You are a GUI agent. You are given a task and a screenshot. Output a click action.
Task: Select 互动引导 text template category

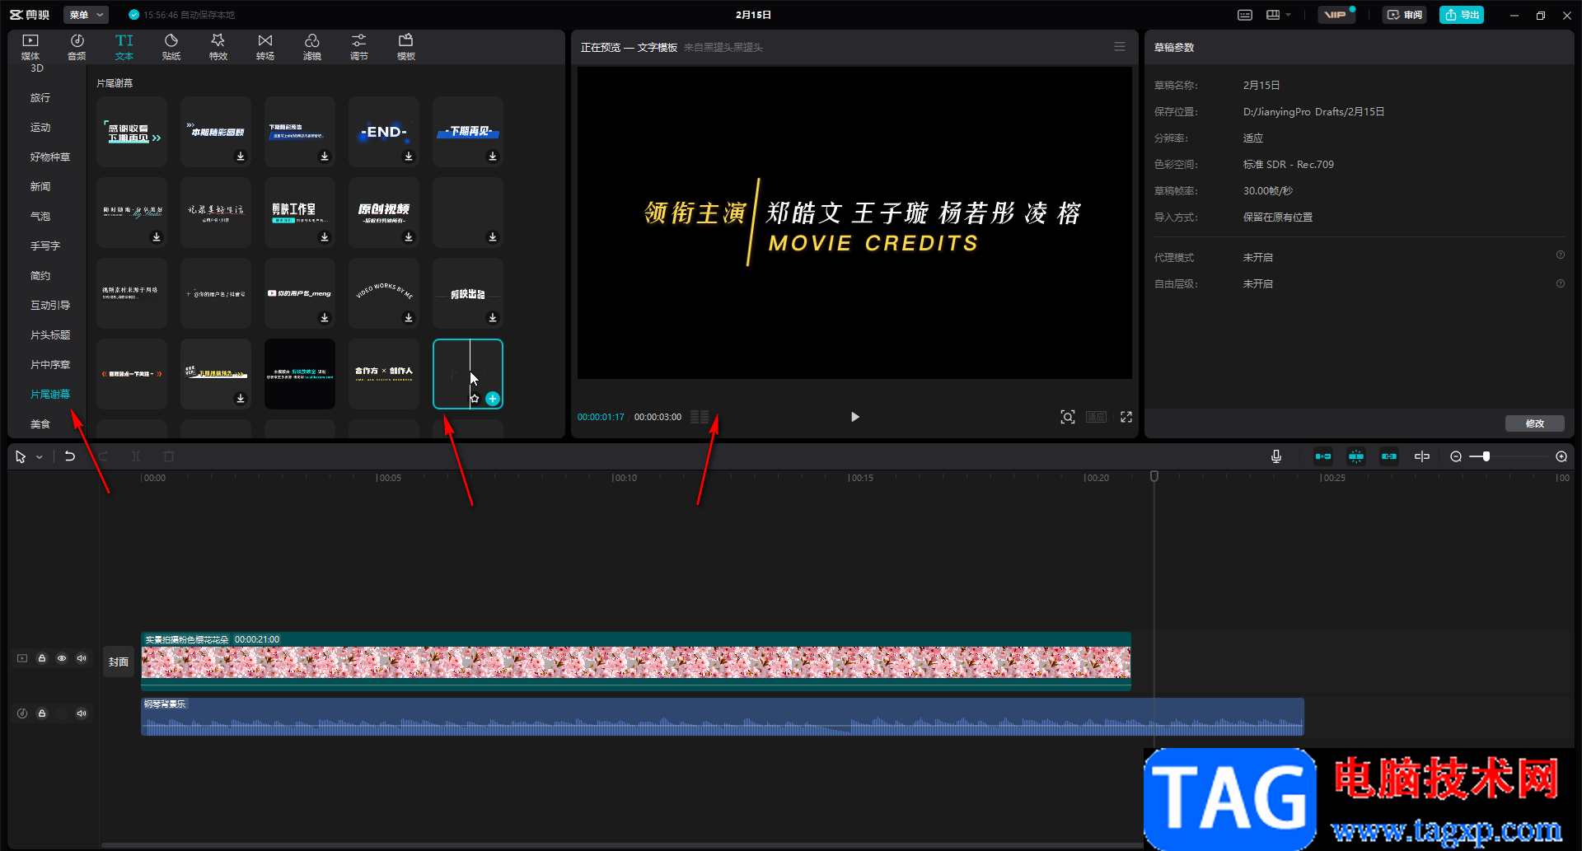point(50,306)
